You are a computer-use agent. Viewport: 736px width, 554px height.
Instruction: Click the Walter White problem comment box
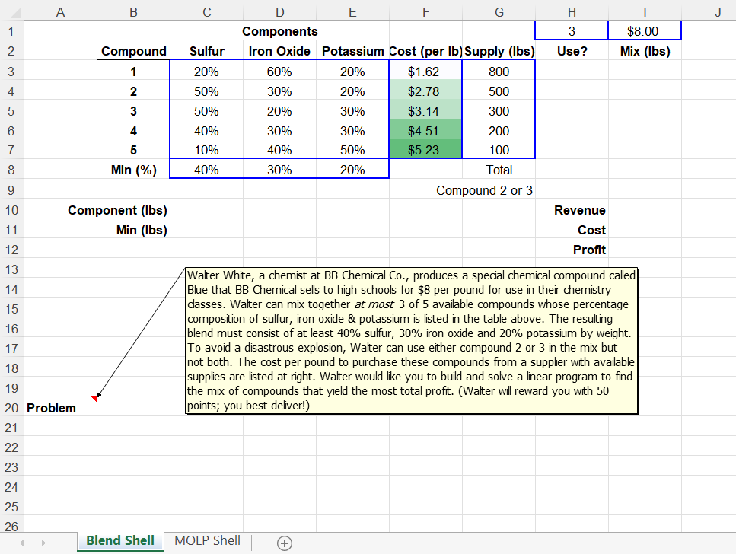pos(412,341)
